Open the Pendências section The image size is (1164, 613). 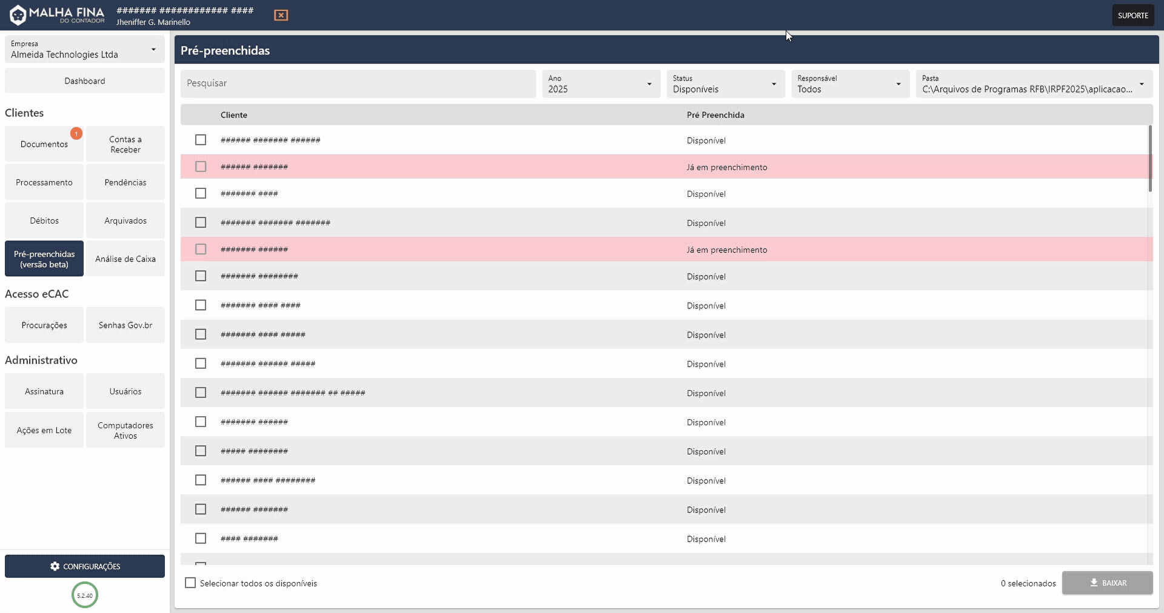click(125, 182)
